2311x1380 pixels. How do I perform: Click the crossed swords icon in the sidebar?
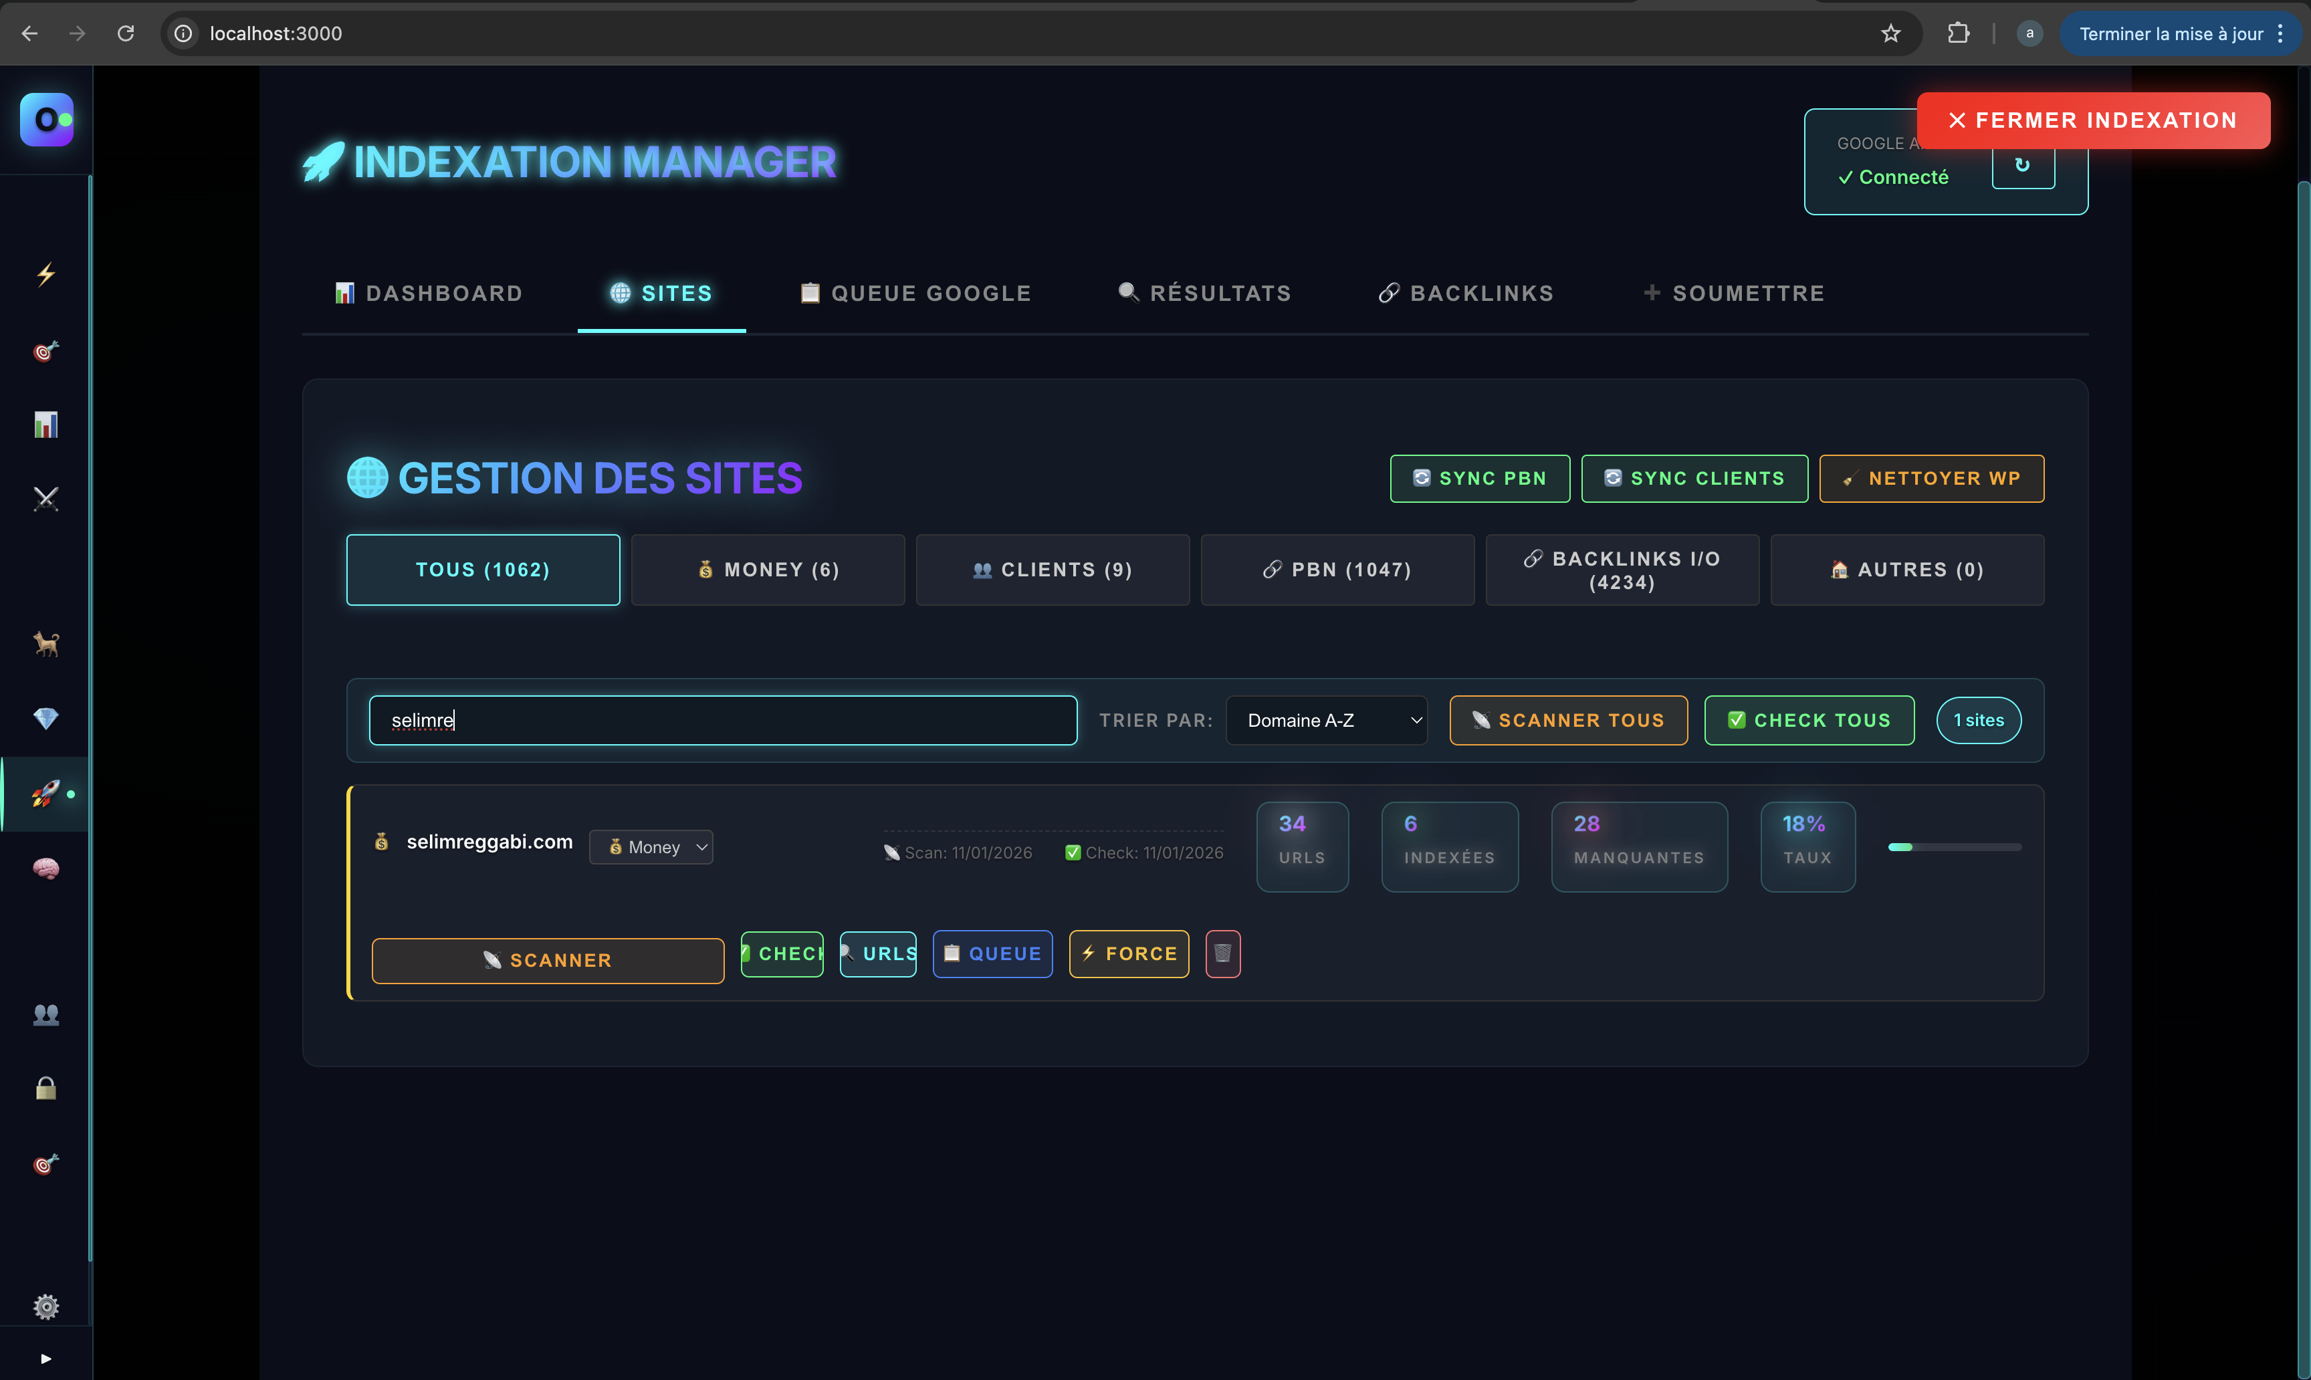pos(45,497)
